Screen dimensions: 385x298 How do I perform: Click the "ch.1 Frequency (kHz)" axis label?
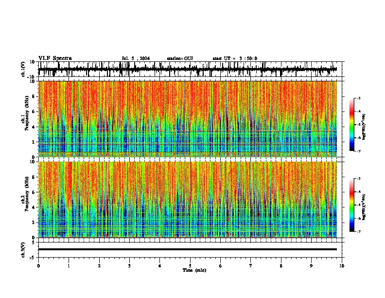pos(25,113)
